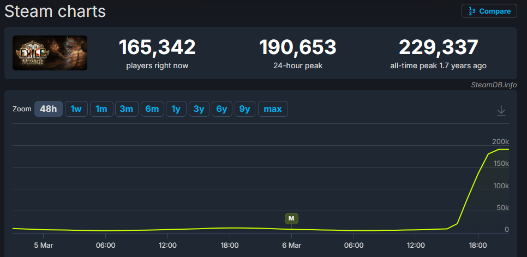Choose the 3y zoom option
The image size is (527, 257).
(x=199, y=109)
